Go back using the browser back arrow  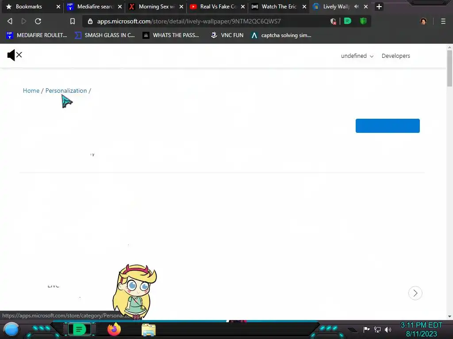10,21
